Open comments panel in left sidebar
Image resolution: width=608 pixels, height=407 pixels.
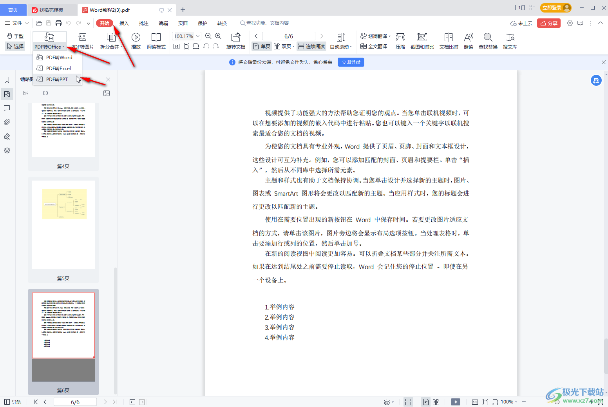click(7, 108)
